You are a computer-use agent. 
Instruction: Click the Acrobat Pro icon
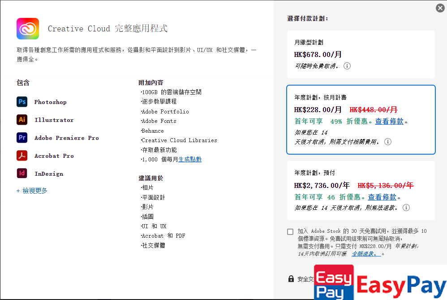[22, 156]
